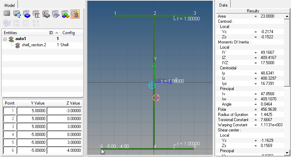Click the results panel scrollbar thumb
This screenshot has width=291, height=157.
[x=287, y=52]
